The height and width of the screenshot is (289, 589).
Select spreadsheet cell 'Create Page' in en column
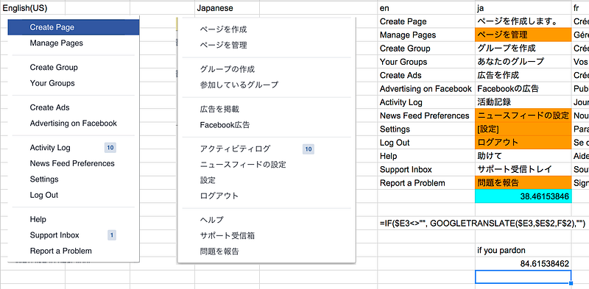(x=426, y=21)
